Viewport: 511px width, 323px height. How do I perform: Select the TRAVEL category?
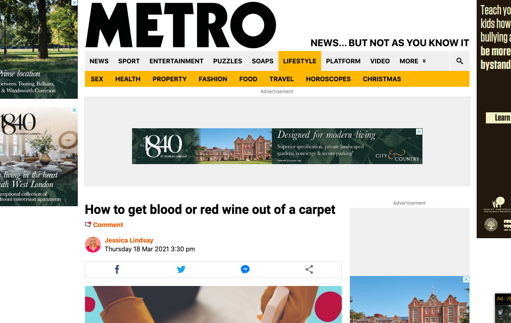pos(282,79)
